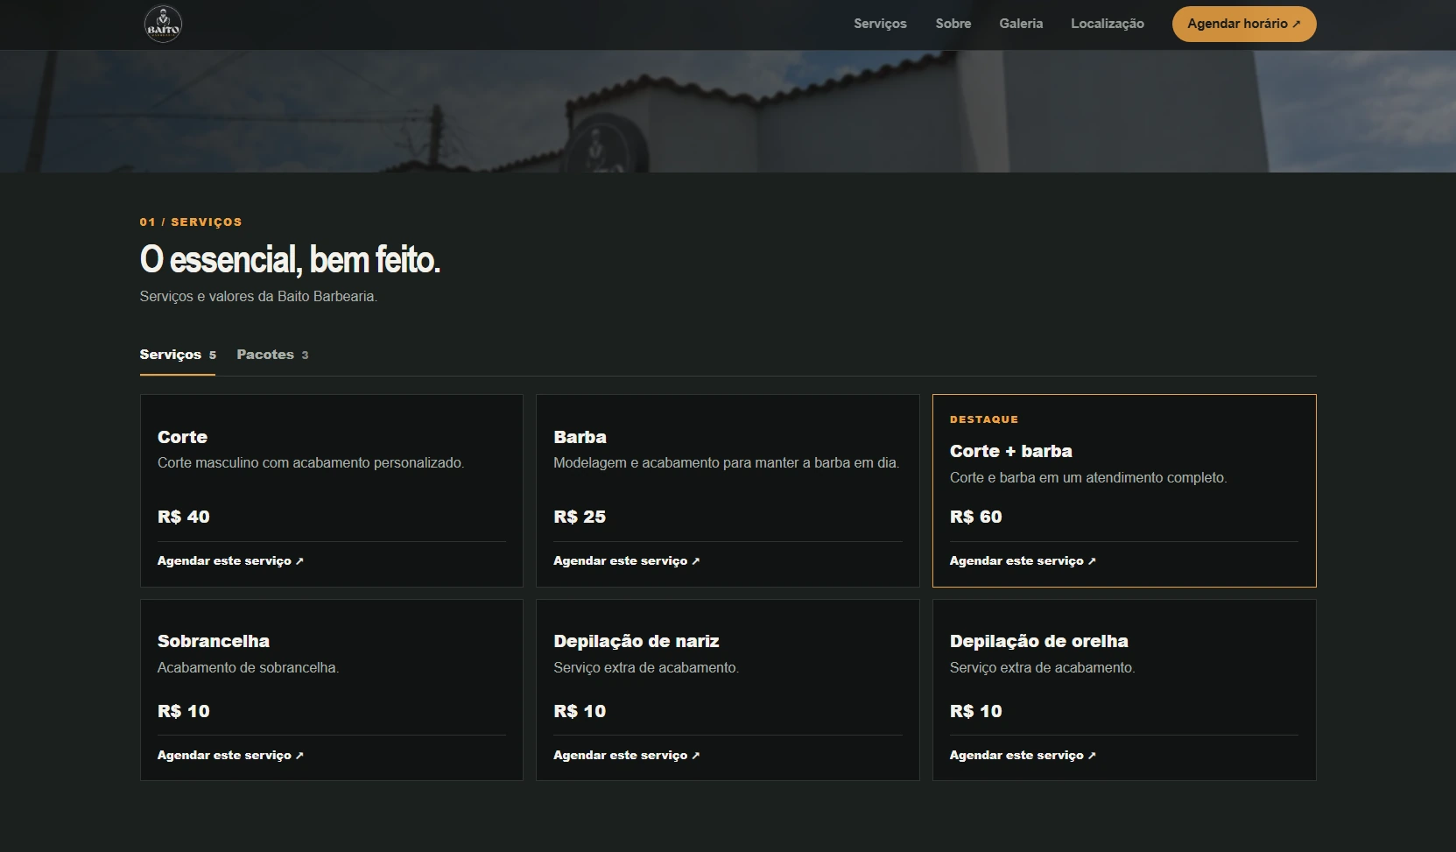Click the Baito barbershop logo

click(x=163, y=24)
